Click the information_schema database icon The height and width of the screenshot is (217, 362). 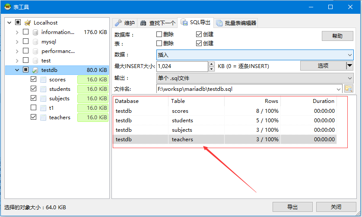pyautogui.click(x=35, y=32)
